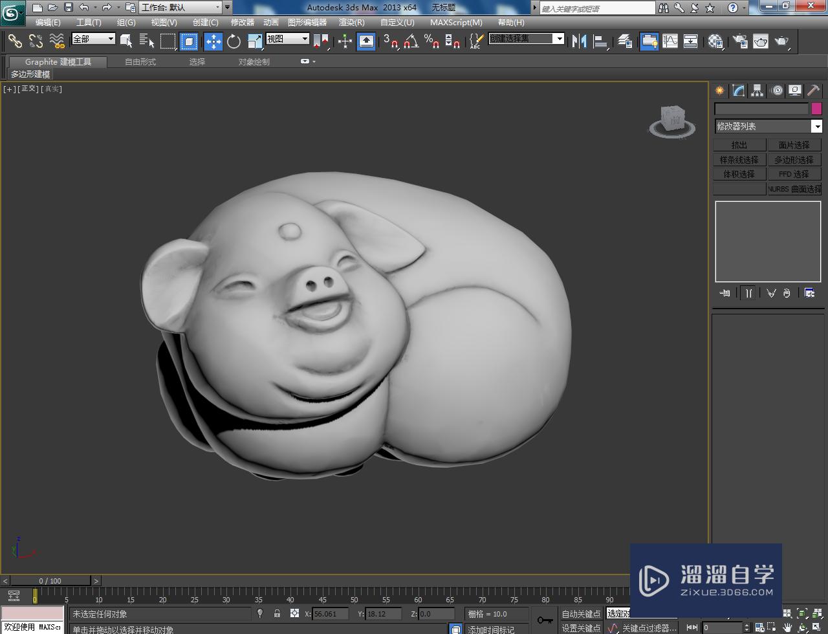
Task: Switch to the 对象绘制 ribbon tab
Action: click(254, 61)
